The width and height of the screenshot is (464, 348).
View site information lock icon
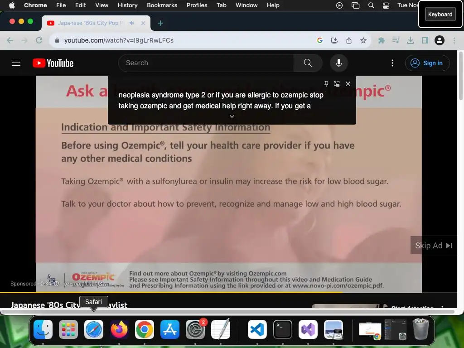57,40
